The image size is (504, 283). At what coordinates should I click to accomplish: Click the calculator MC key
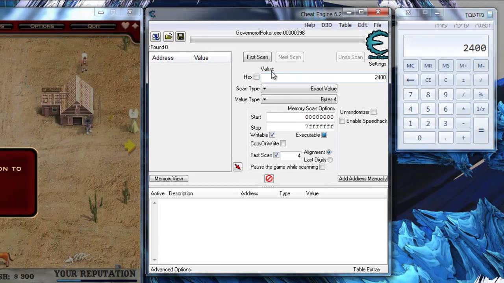pos(410,66)
